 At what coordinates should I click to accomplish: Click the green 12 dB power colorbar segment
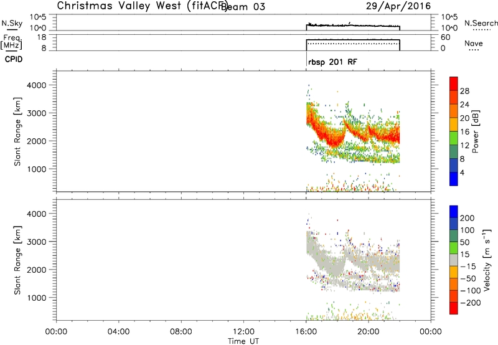(x=454, y=138)
